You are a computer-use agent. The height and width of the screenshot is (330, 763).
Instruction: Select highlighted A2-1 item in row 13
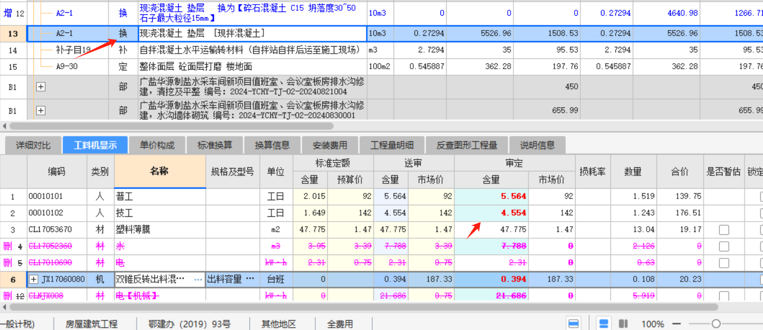(65, 33)
